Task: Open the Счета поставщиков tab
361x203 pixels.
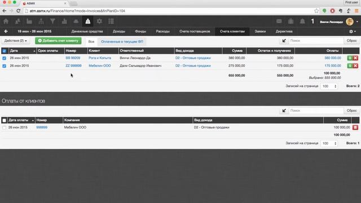Action: (195, 32)
